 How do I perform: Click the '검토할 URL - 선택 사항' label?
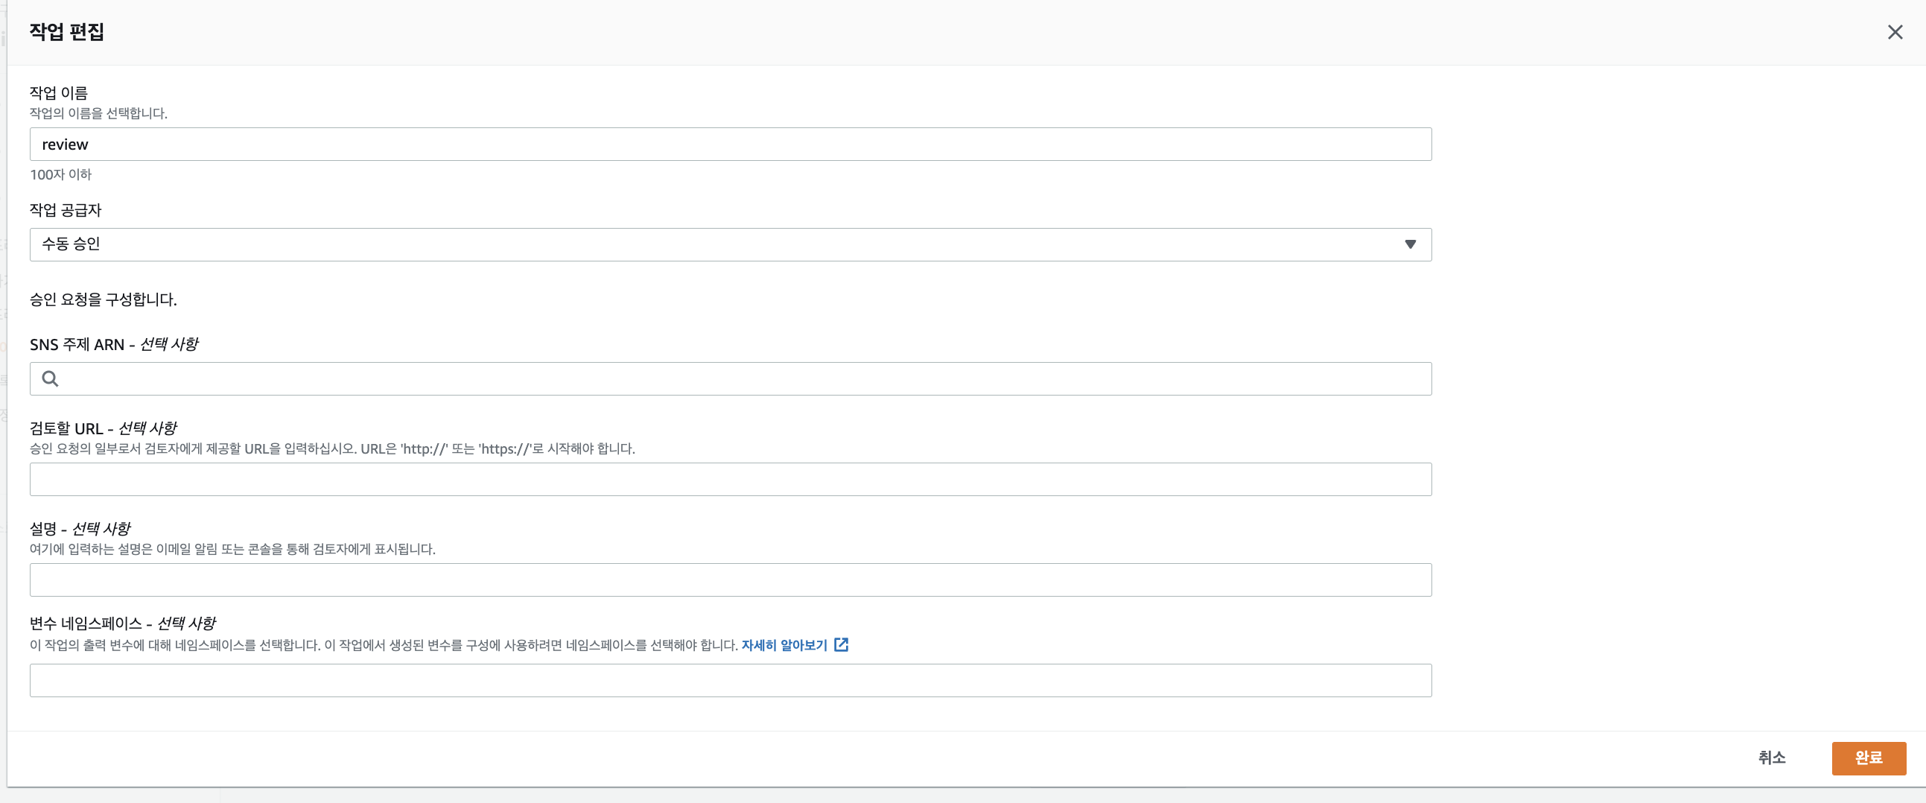[104, 428]
